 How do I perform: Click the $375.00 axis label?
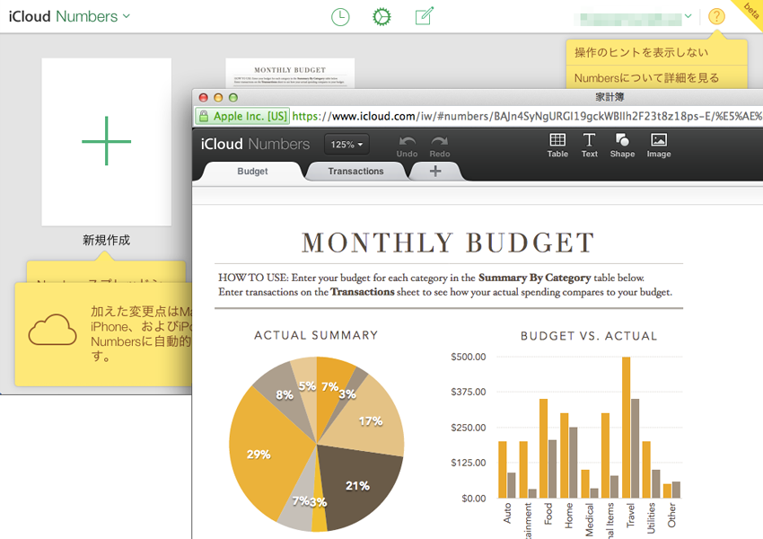(468, 392)
